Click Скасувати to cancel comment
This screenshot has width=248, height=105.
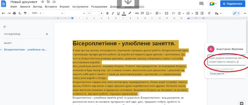[217, 74]
